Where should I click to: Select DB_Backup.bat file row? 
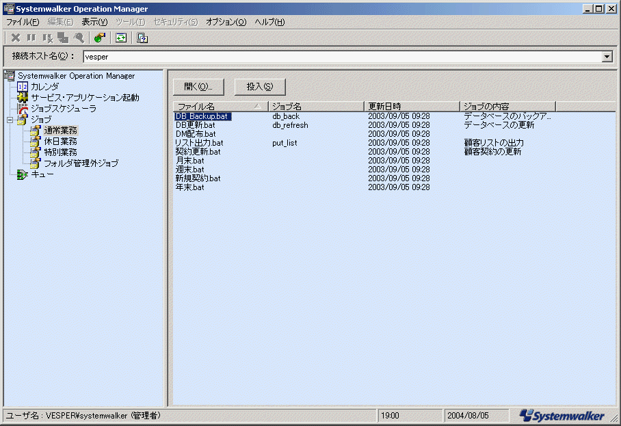(x=202, y=116)
